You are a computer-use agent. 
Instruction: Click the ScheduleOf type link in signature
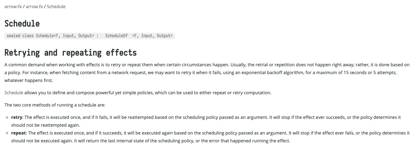[116, 36]
